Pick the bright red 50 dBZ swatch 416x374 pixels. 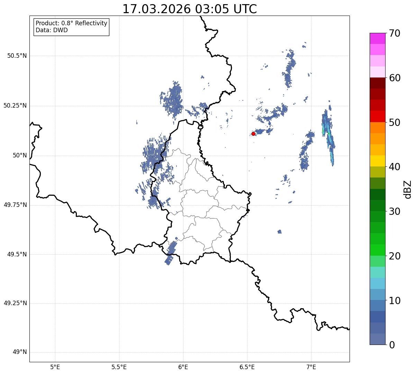click(x=377, y=117)
